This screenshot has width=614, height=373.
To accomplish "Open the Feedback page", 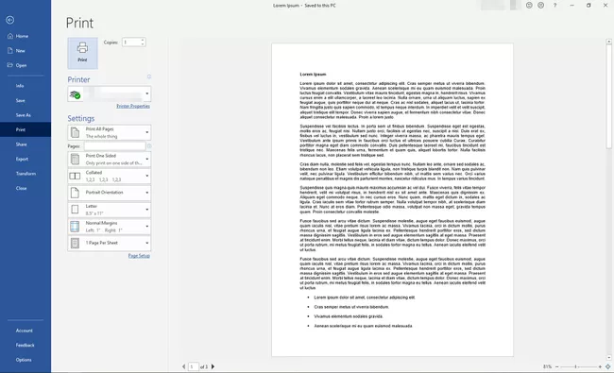I will 26,346.
